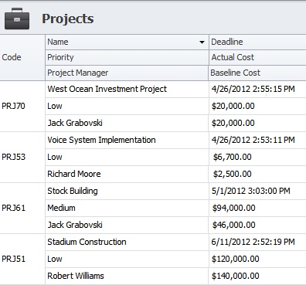Click the Baseline Cost column header

click(x=257, y=73)
